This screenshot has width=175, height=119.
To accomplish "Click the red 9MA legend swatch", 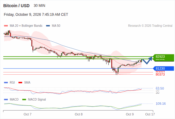I will (x=20, y=83).
